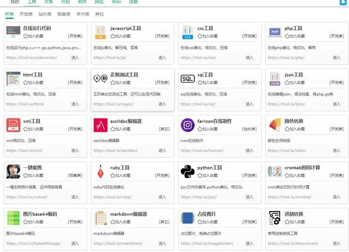Toggle 加入收藏 star for css工具
This screenshot has width=349, height=252.
pyautogui.click(x=200, y=36)
